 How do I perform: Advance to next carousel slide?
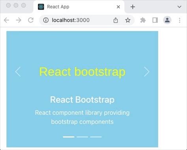[147, 72]
